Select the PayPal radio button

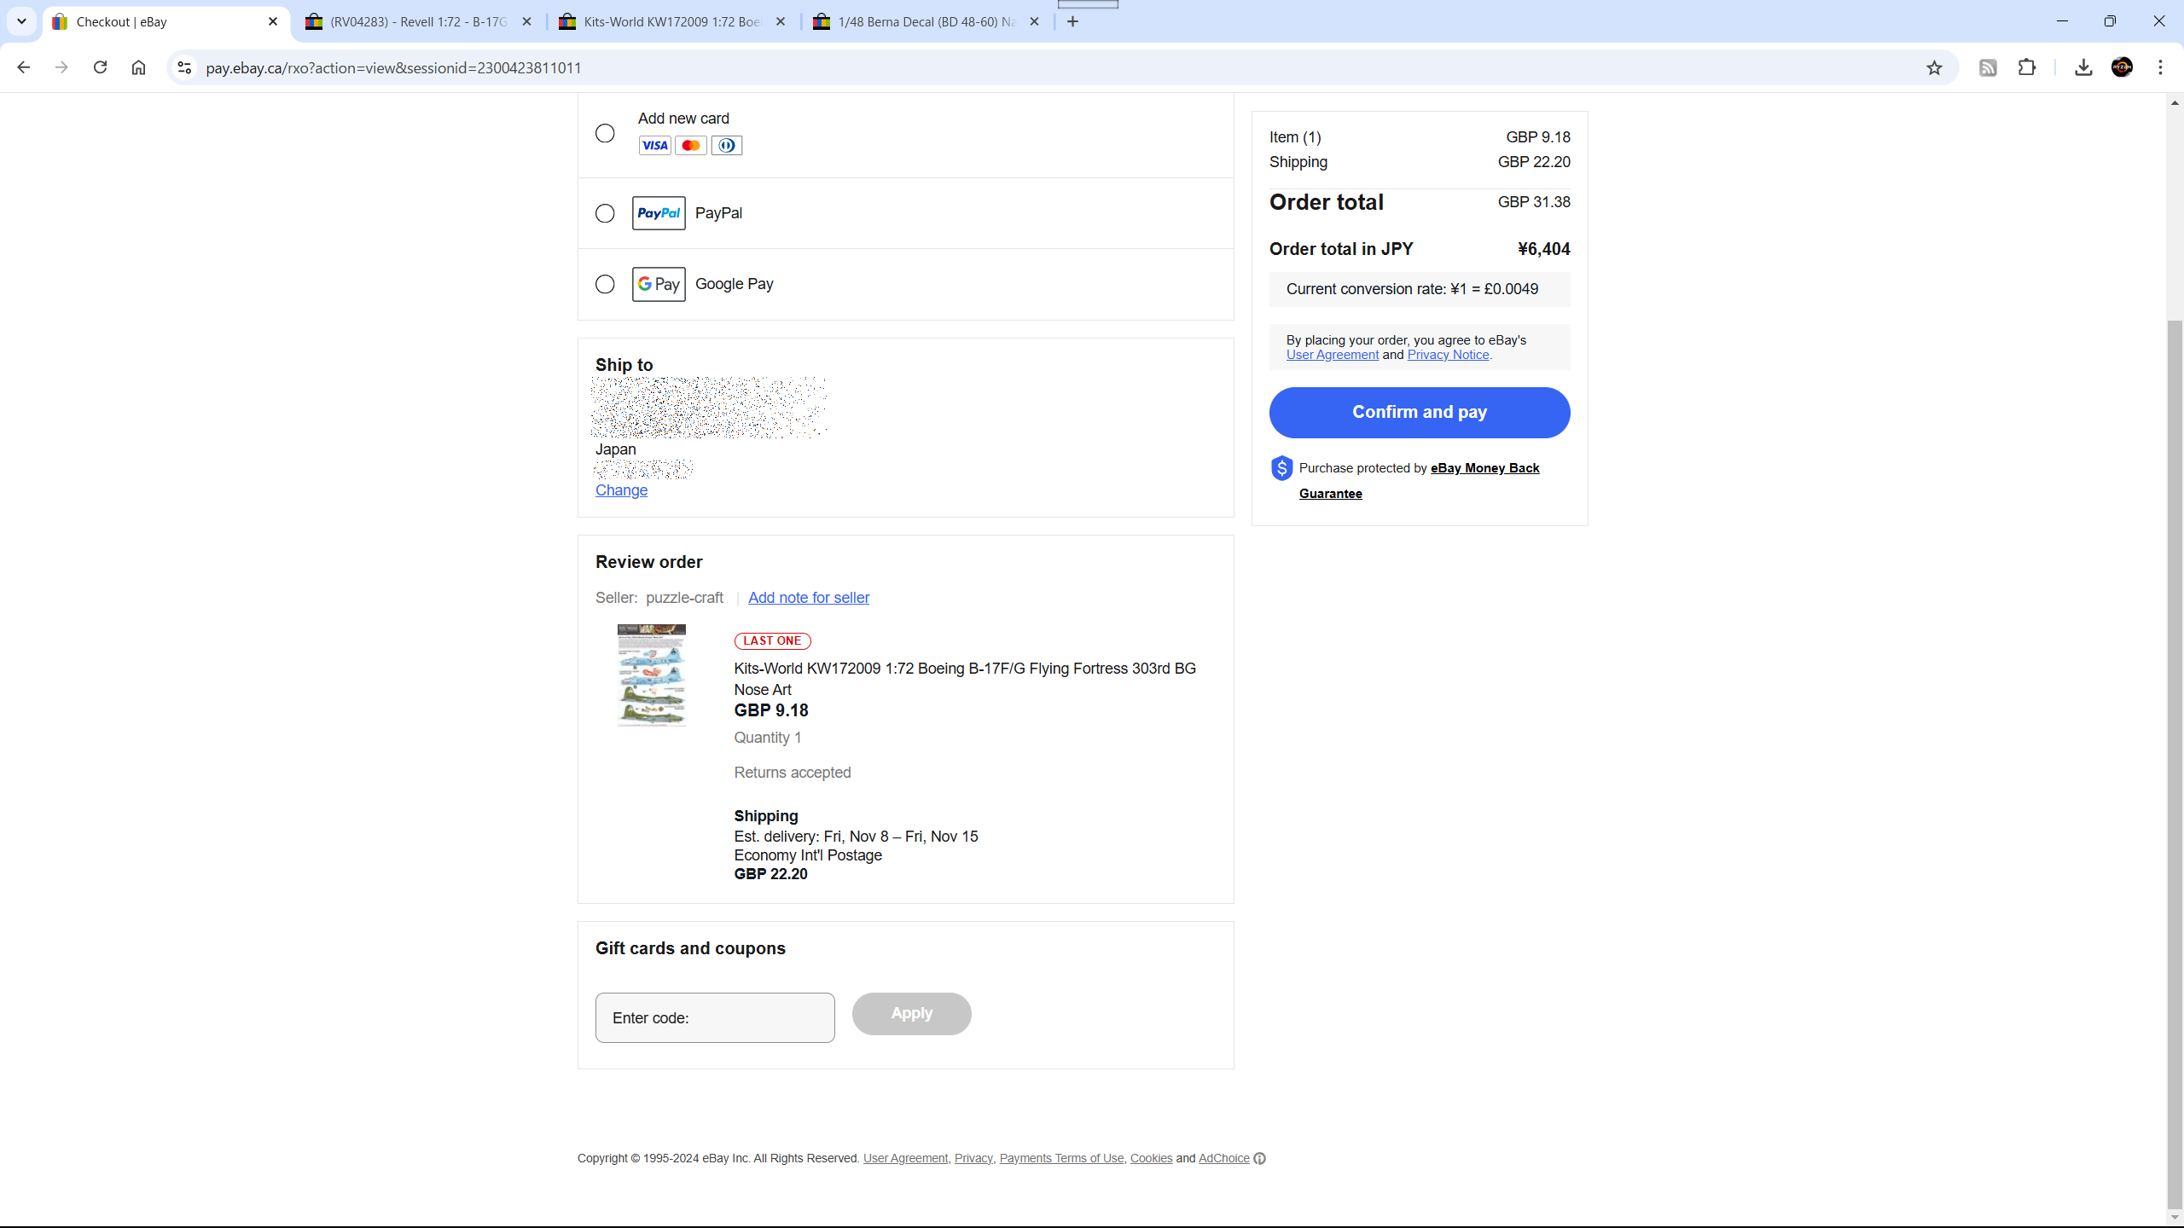pos(605,213)
